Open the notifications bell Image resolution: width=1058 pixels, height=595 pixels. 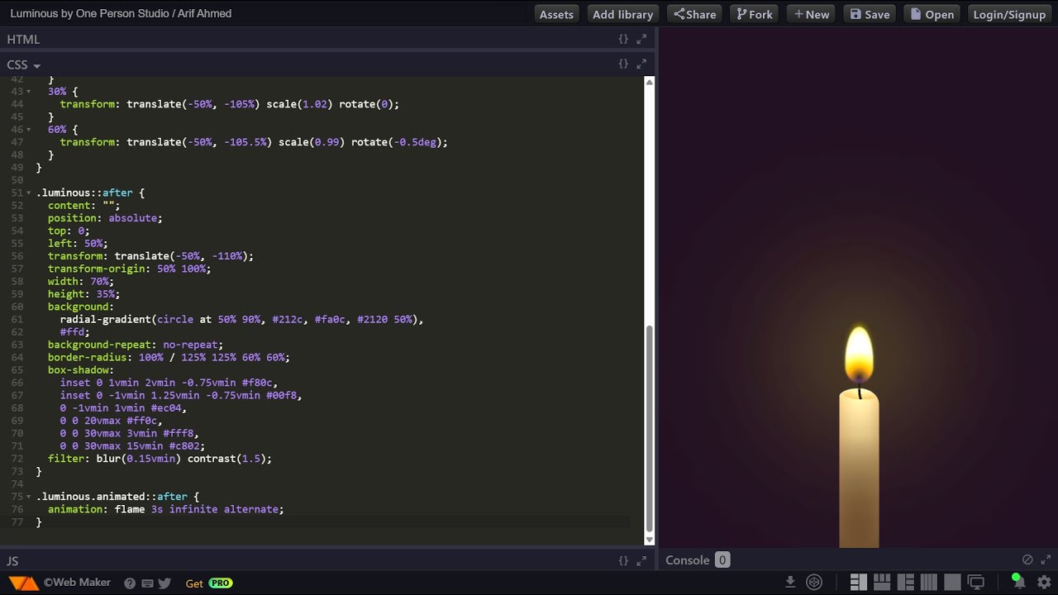pos(1018,582)
